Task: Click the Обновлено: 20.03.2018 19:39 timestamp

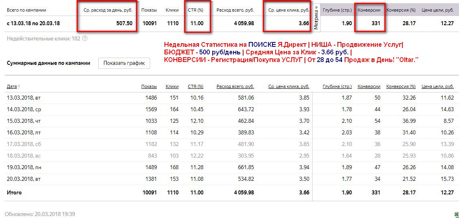Action: pyautogui.click(x=40, y=214)
